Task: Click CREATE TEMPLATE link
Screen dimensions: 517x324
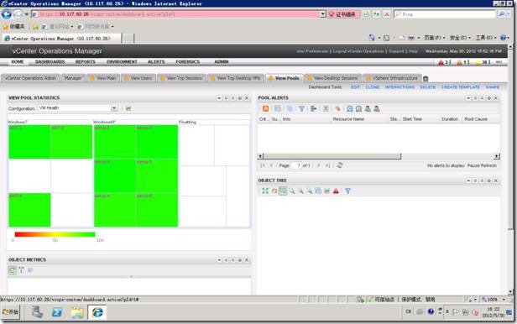Action: click(x=460, y=87)
